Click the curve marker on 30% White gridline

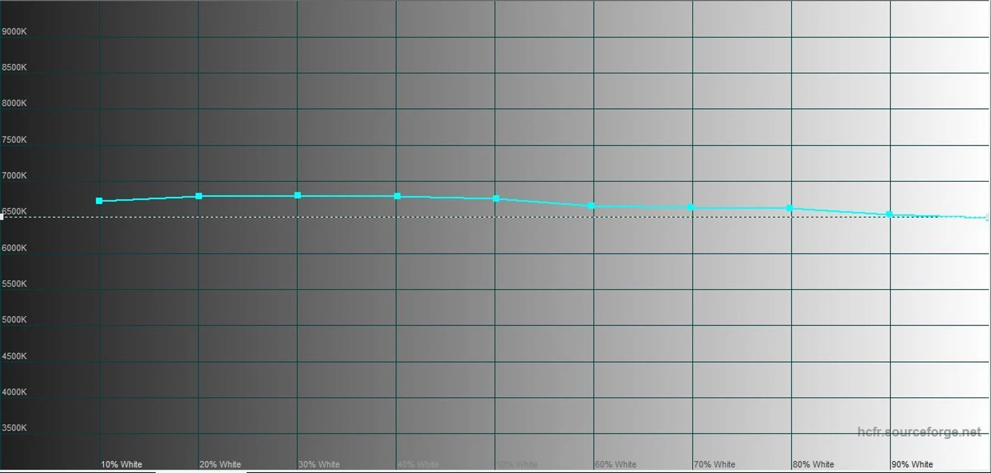(x=298, y=196)
